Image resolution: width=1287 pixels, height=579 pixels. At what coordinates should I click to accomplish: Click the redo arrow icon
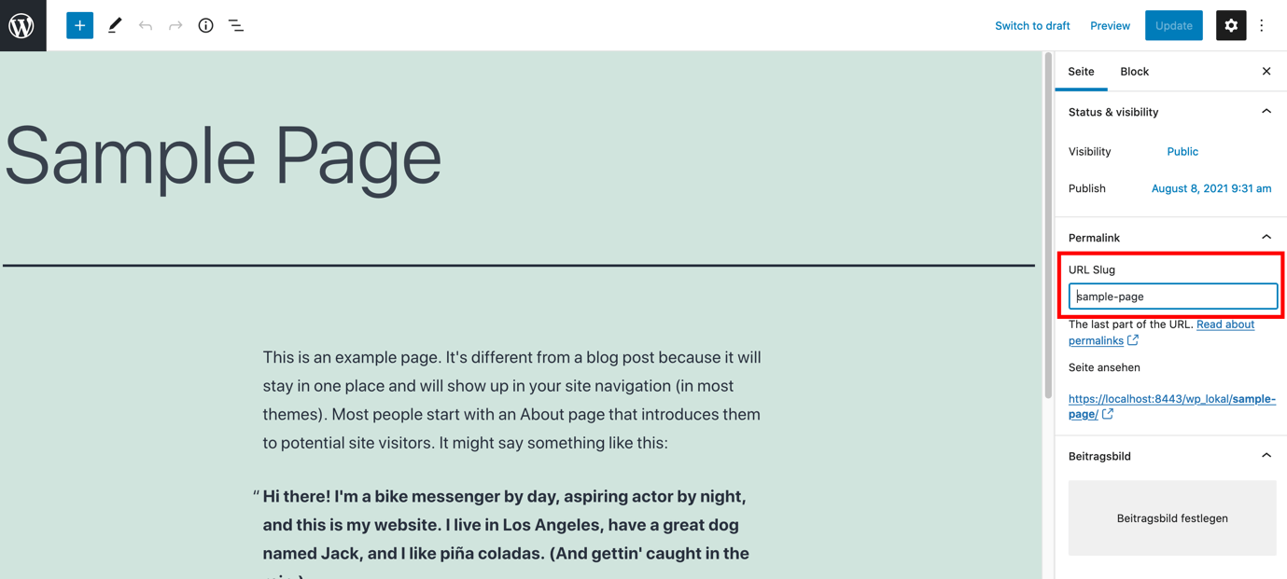tap(175, 25)
